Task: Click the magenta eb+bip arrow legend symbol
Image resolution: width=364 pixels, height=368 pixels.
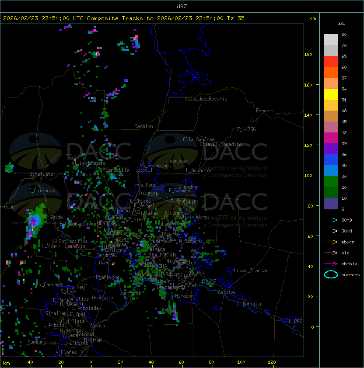Action: coord(331,264)
